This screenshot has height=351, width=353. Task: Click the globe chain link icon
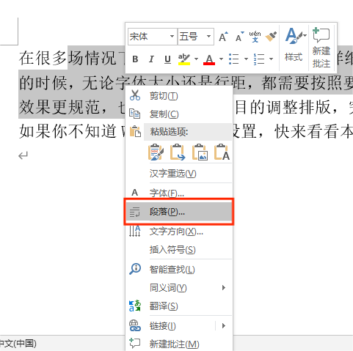tap(135, 325)
